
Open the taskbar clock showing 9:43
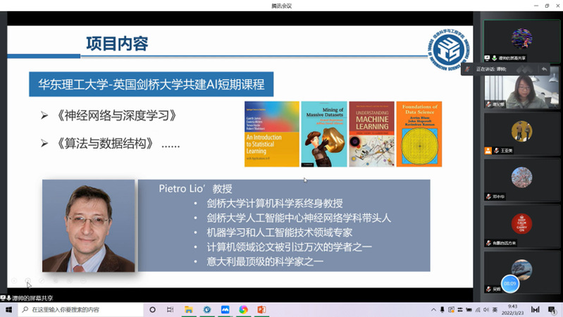[x=513, y=309]
